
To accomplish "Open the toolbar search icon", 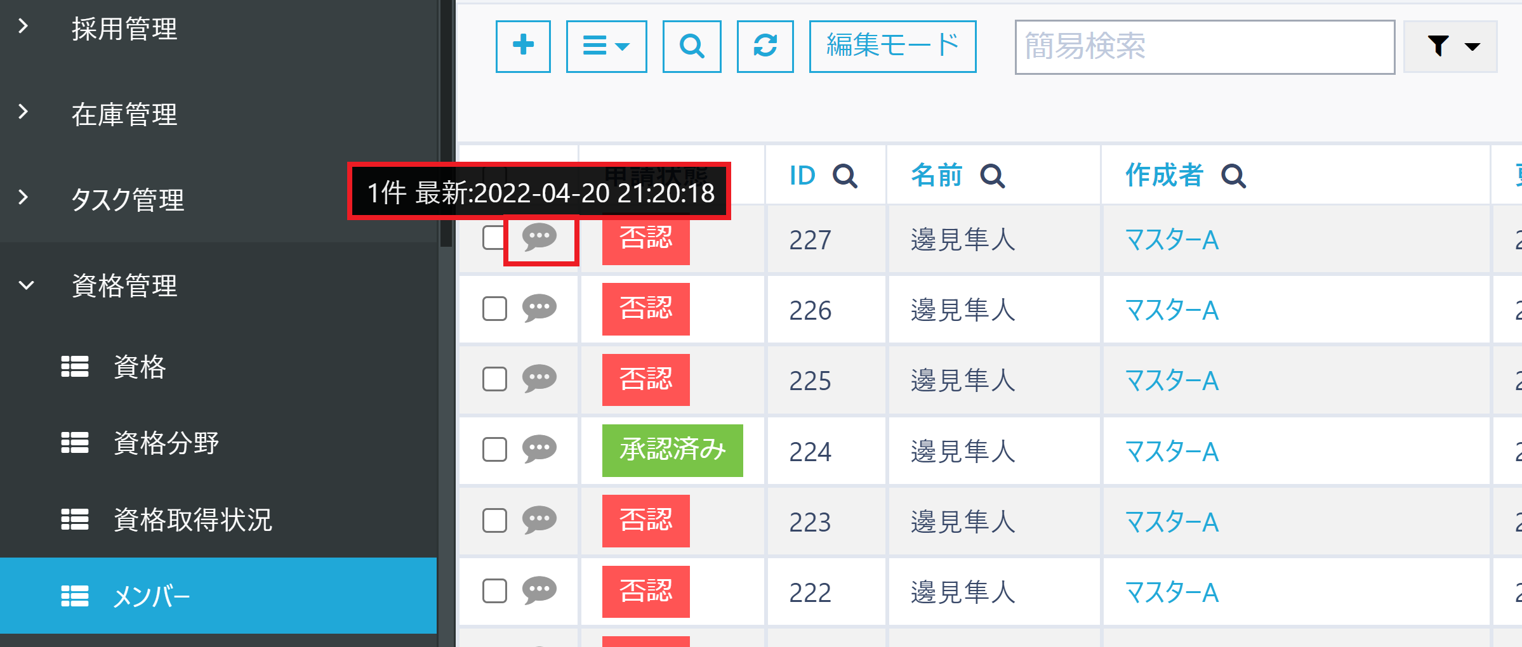I will [691, 46].
